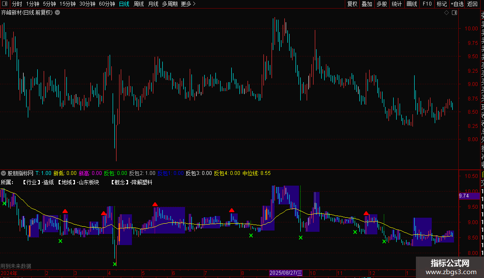Activate the 画线 drawing tool
Image resolution: width=484 pixels, height=278 pixels.
click(x=412, y=4)
